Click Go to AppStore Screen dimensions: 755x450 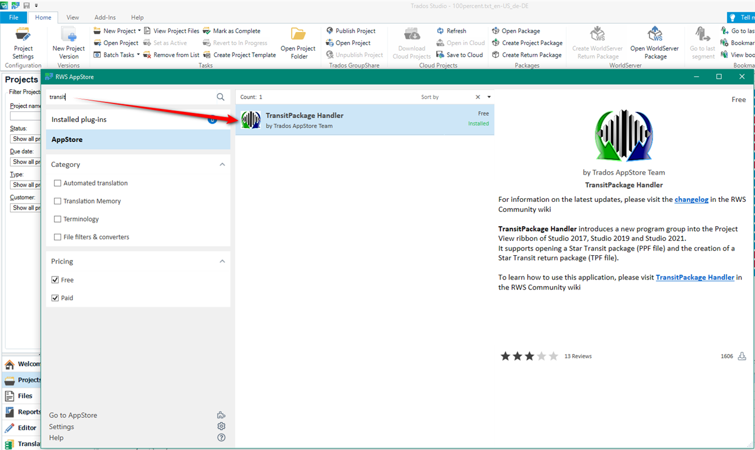pyautogui.click(x=73, y=415)
